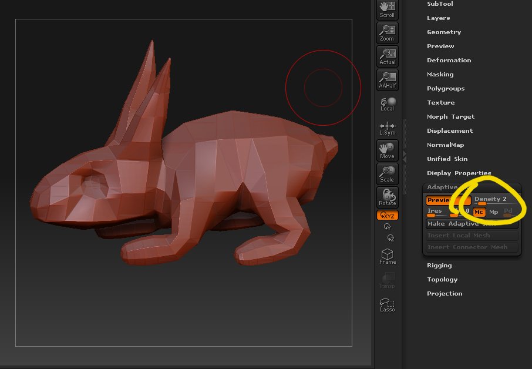Toggle Local symmetry (L.Sym)

coord(387,128)
